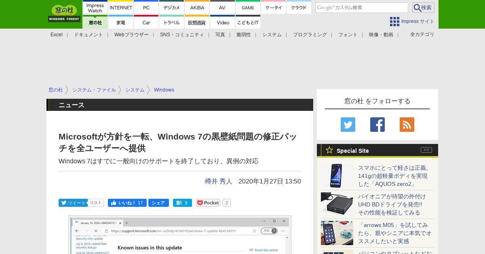
Task: Click the author name 樽井 秀人
Action: click(x=219, y=181)
